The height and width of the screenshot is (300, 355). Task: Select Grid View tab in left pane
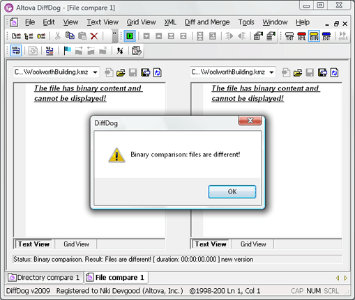(x=76, y=244)
